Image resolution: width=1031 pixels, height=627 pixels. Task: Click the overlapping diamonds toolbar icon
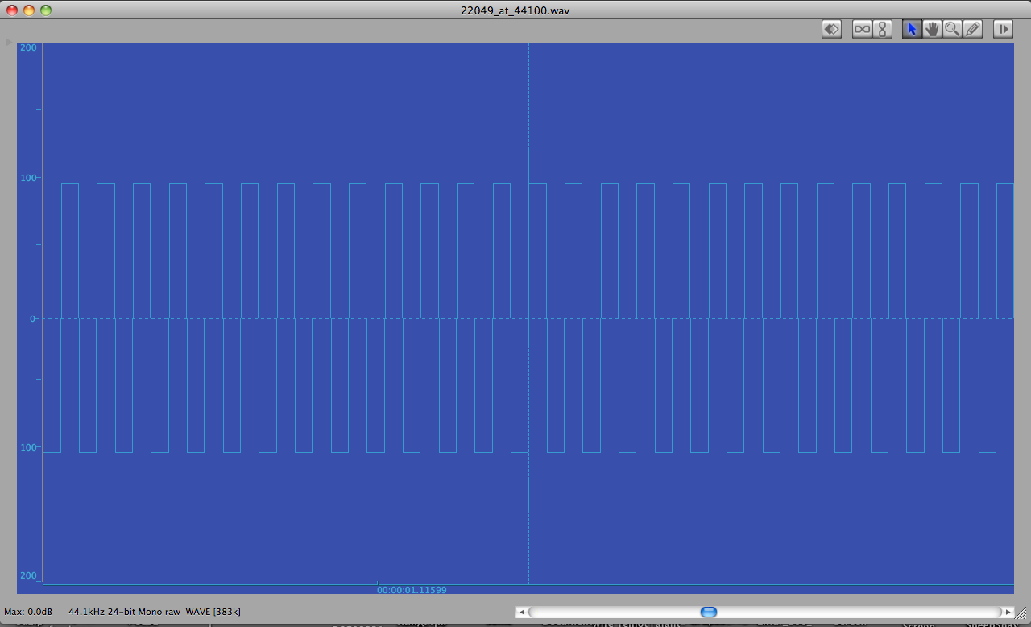[x=831, y=30]
